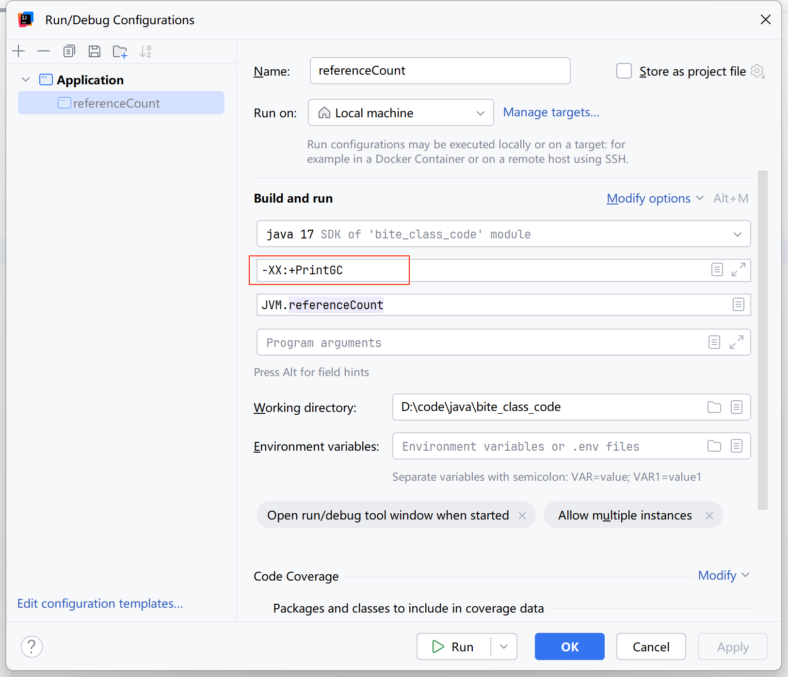Sort configurations alphabetically
This screenshot has width=788, height=677.
coord(145,51)
